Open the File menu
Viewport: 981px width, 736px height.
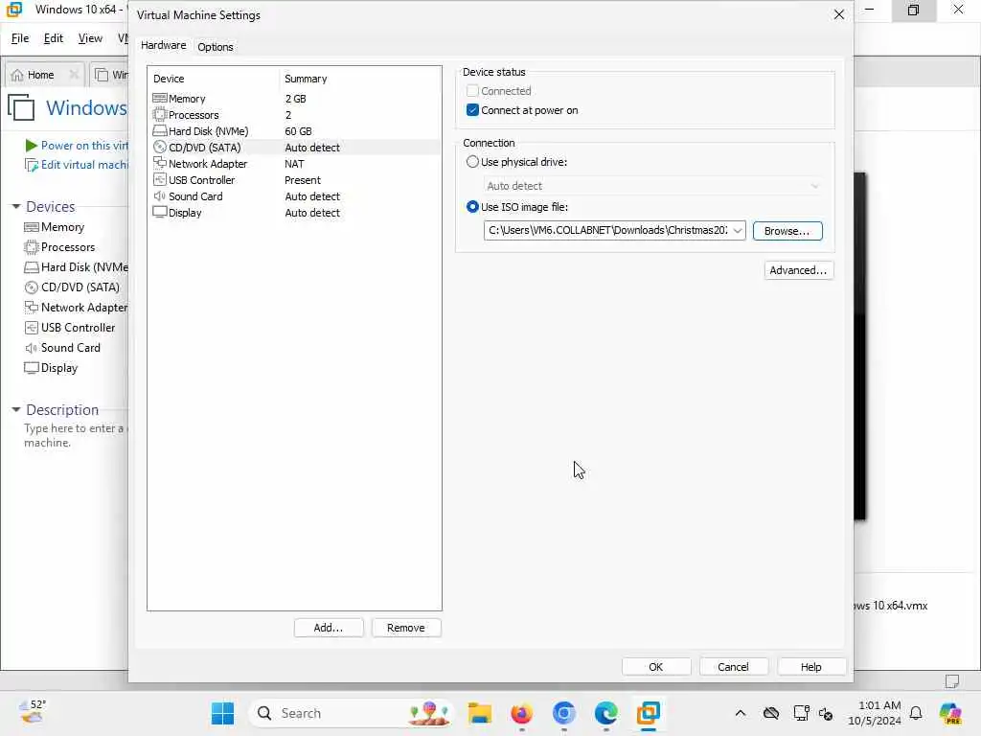click(x=20, y=38)
